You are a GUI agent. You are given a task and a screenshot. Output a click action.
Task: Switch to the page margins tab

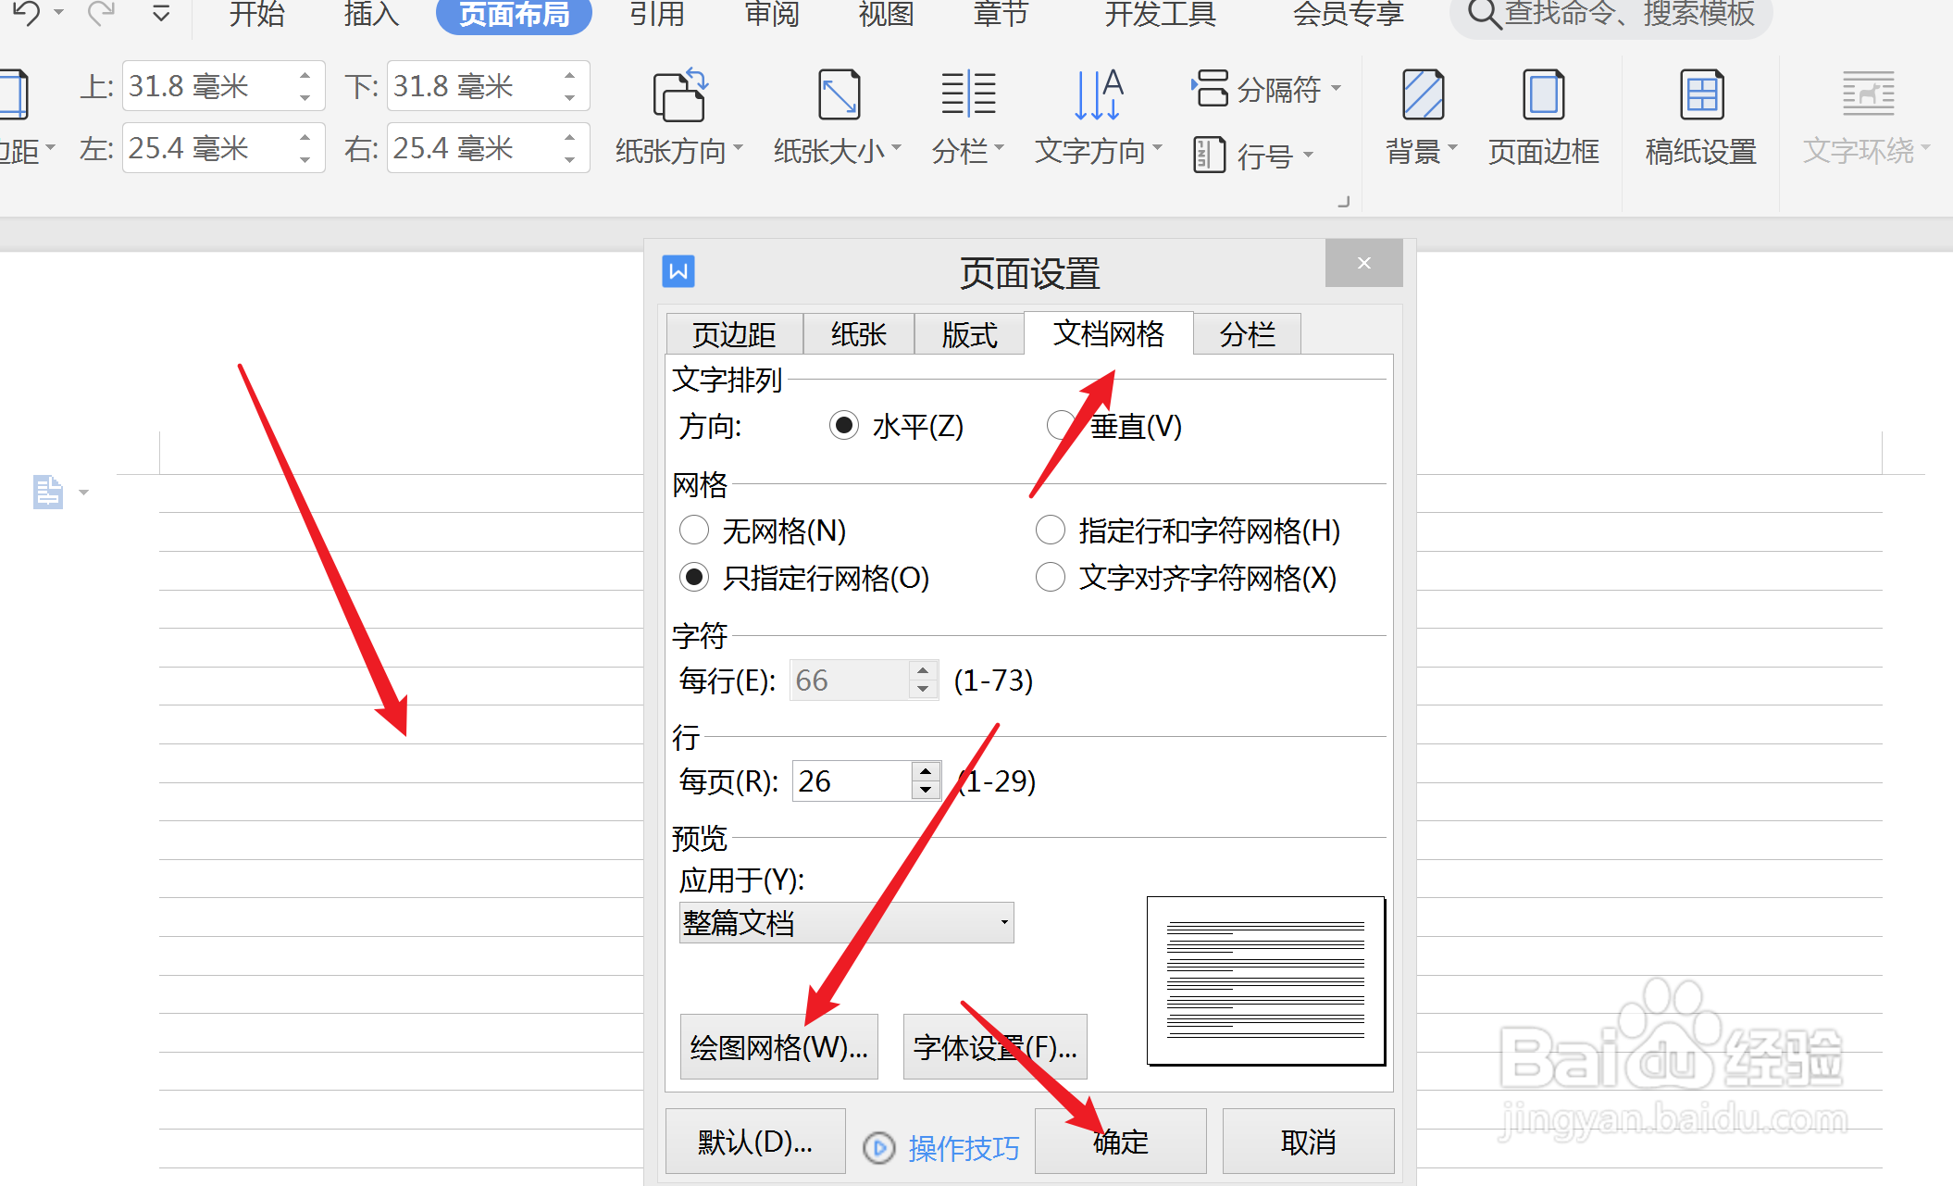tap(734, 334)
